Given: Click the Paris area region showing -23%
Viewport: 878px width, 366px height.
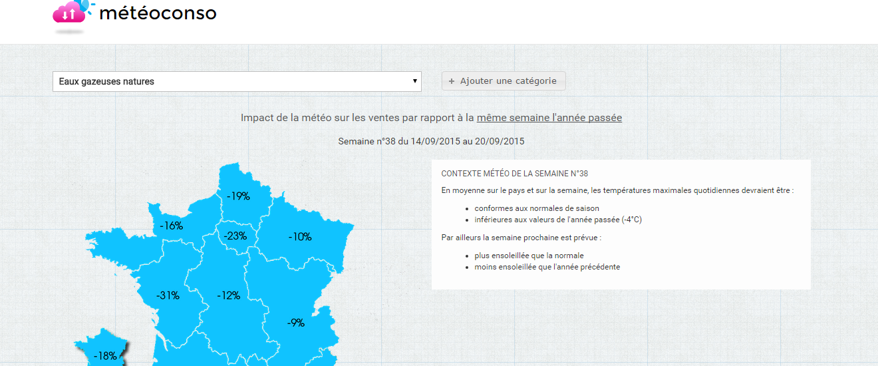Looking at the screenshot, I should (235, 236).
